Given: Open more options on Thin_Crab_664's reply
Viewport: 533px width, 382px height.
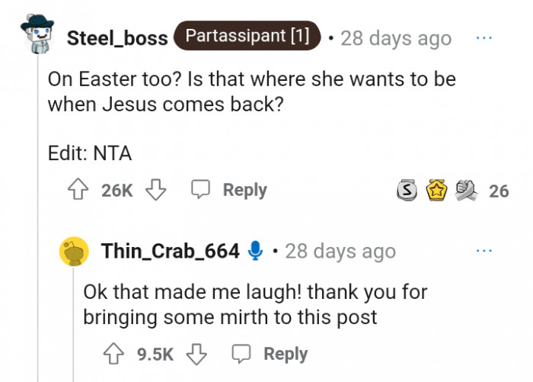Looking at the screenshot, I should coord(484,250).
